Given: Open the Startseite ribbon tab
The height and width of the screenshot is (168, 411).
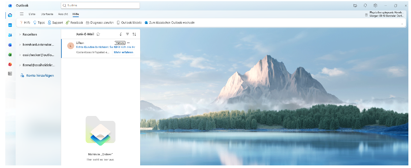Looking at the screenshot, I should click(x=47, y=14).
